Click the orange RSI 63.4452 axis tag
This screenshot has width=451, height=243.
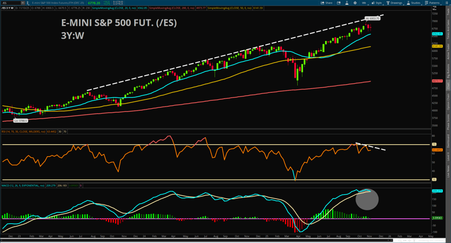(437, 150)
